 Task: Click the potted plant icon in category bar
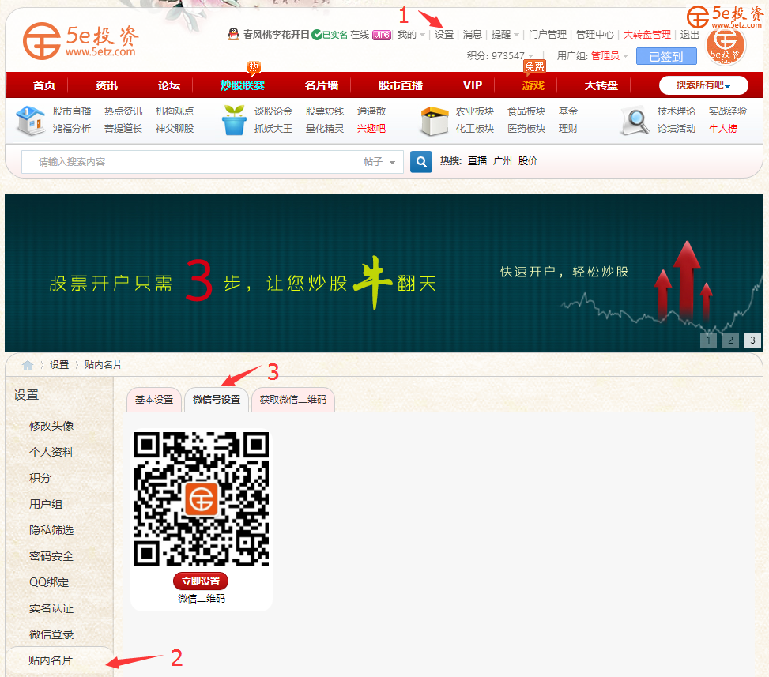(234, 120)
